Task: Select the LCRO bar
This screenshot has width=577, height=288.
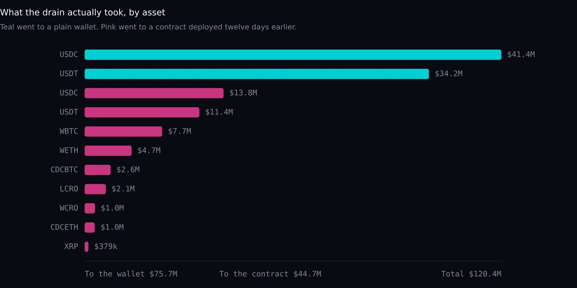Action: pos(95,189)
